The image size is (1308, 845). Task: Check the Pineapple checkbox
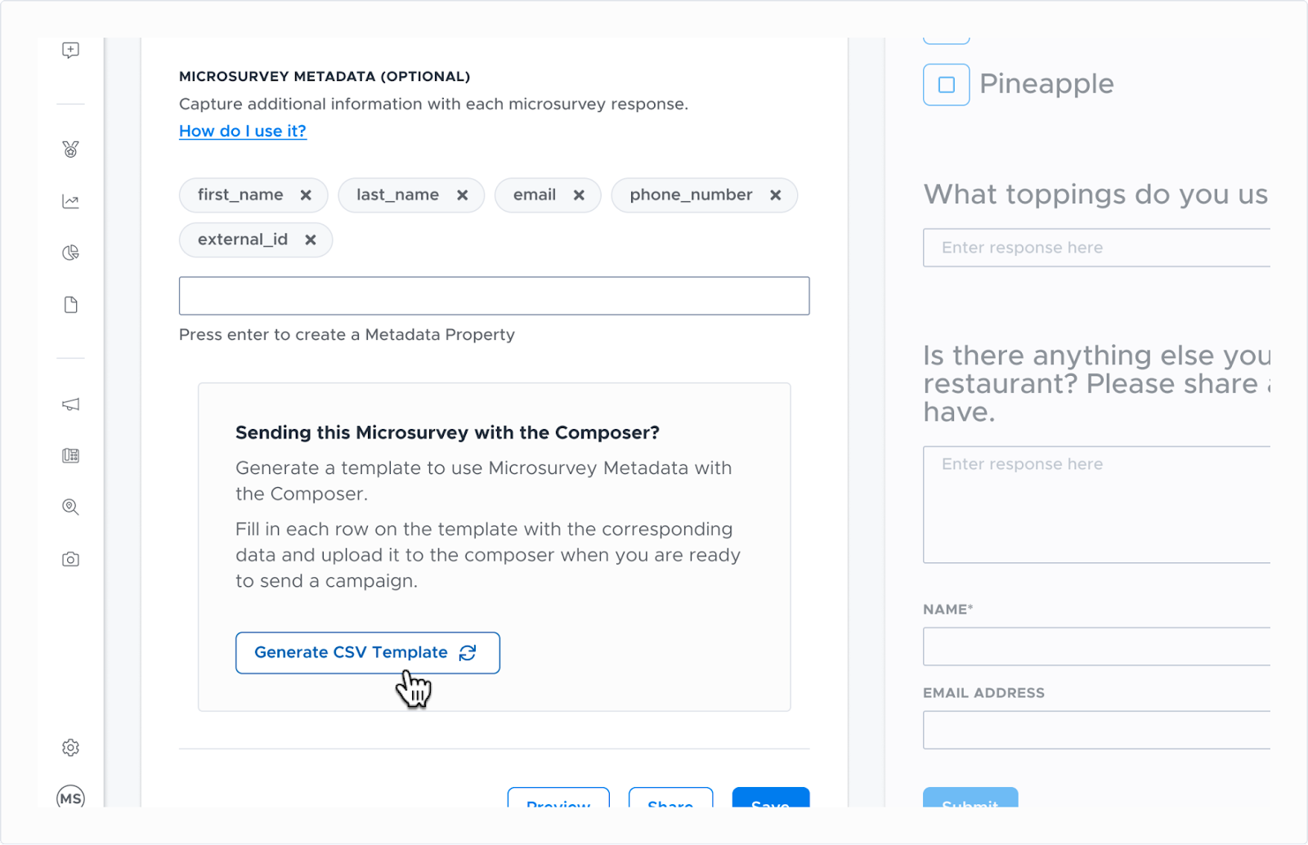(947, 85)
